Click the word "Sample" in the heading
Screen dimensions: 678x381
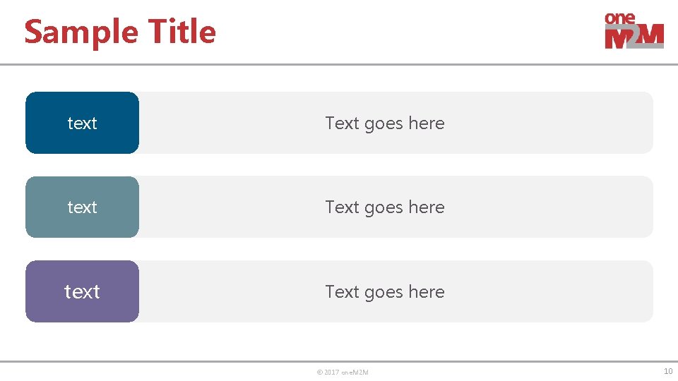80,32
